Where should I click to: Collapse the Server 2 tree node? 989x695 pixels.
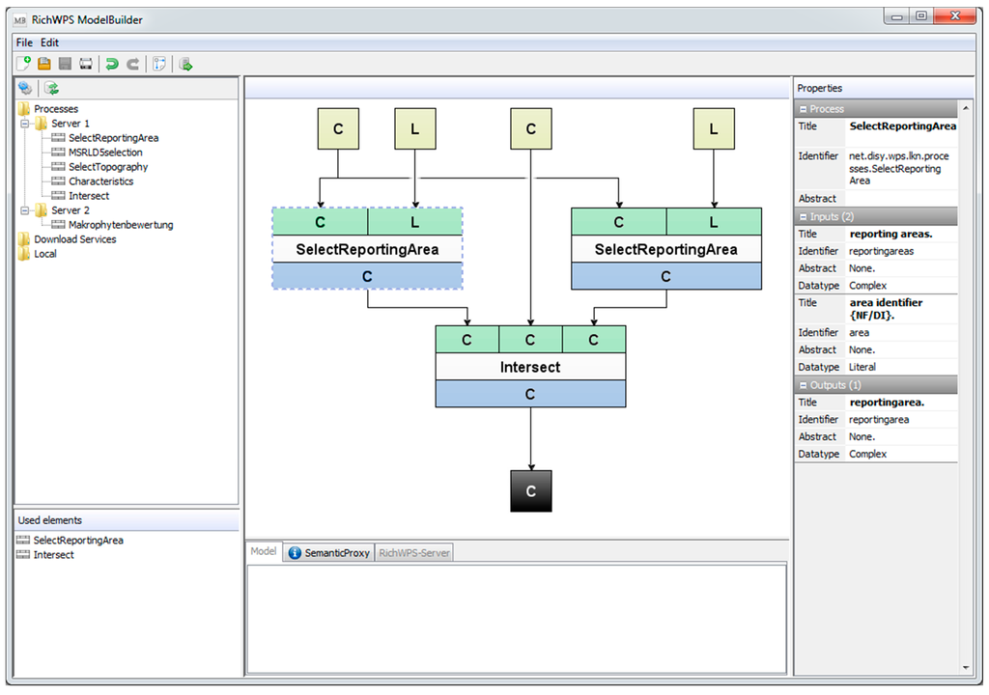tap(24, 210)
